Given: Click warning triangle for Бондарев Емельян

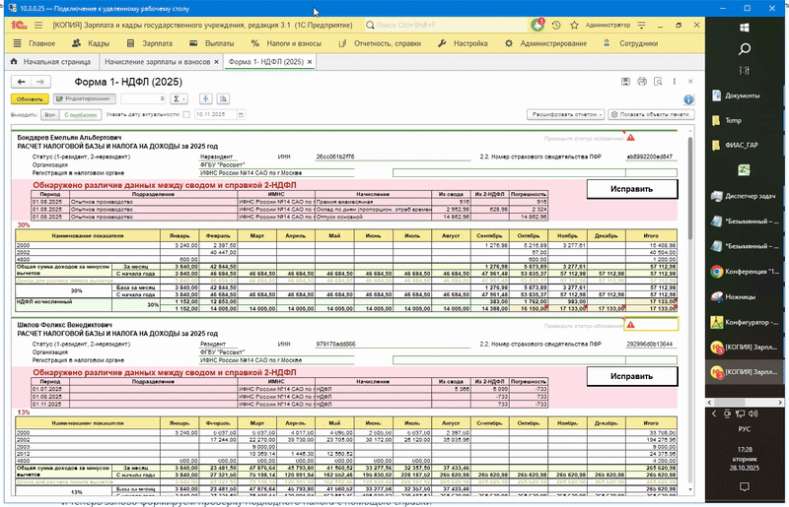Looking at the screenshot, I should coord(630,138).
